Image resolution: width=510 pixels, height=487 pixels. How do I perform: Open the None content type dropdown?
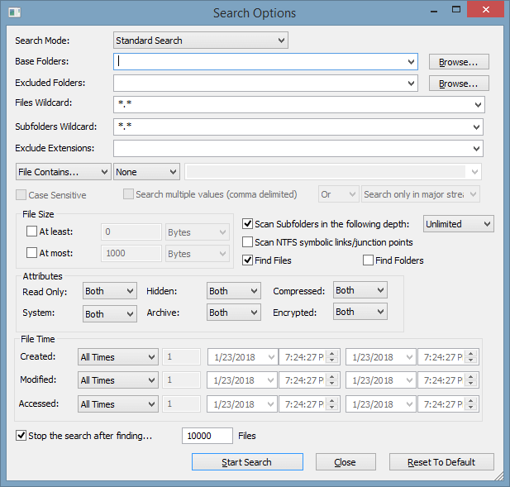[146, 172]
